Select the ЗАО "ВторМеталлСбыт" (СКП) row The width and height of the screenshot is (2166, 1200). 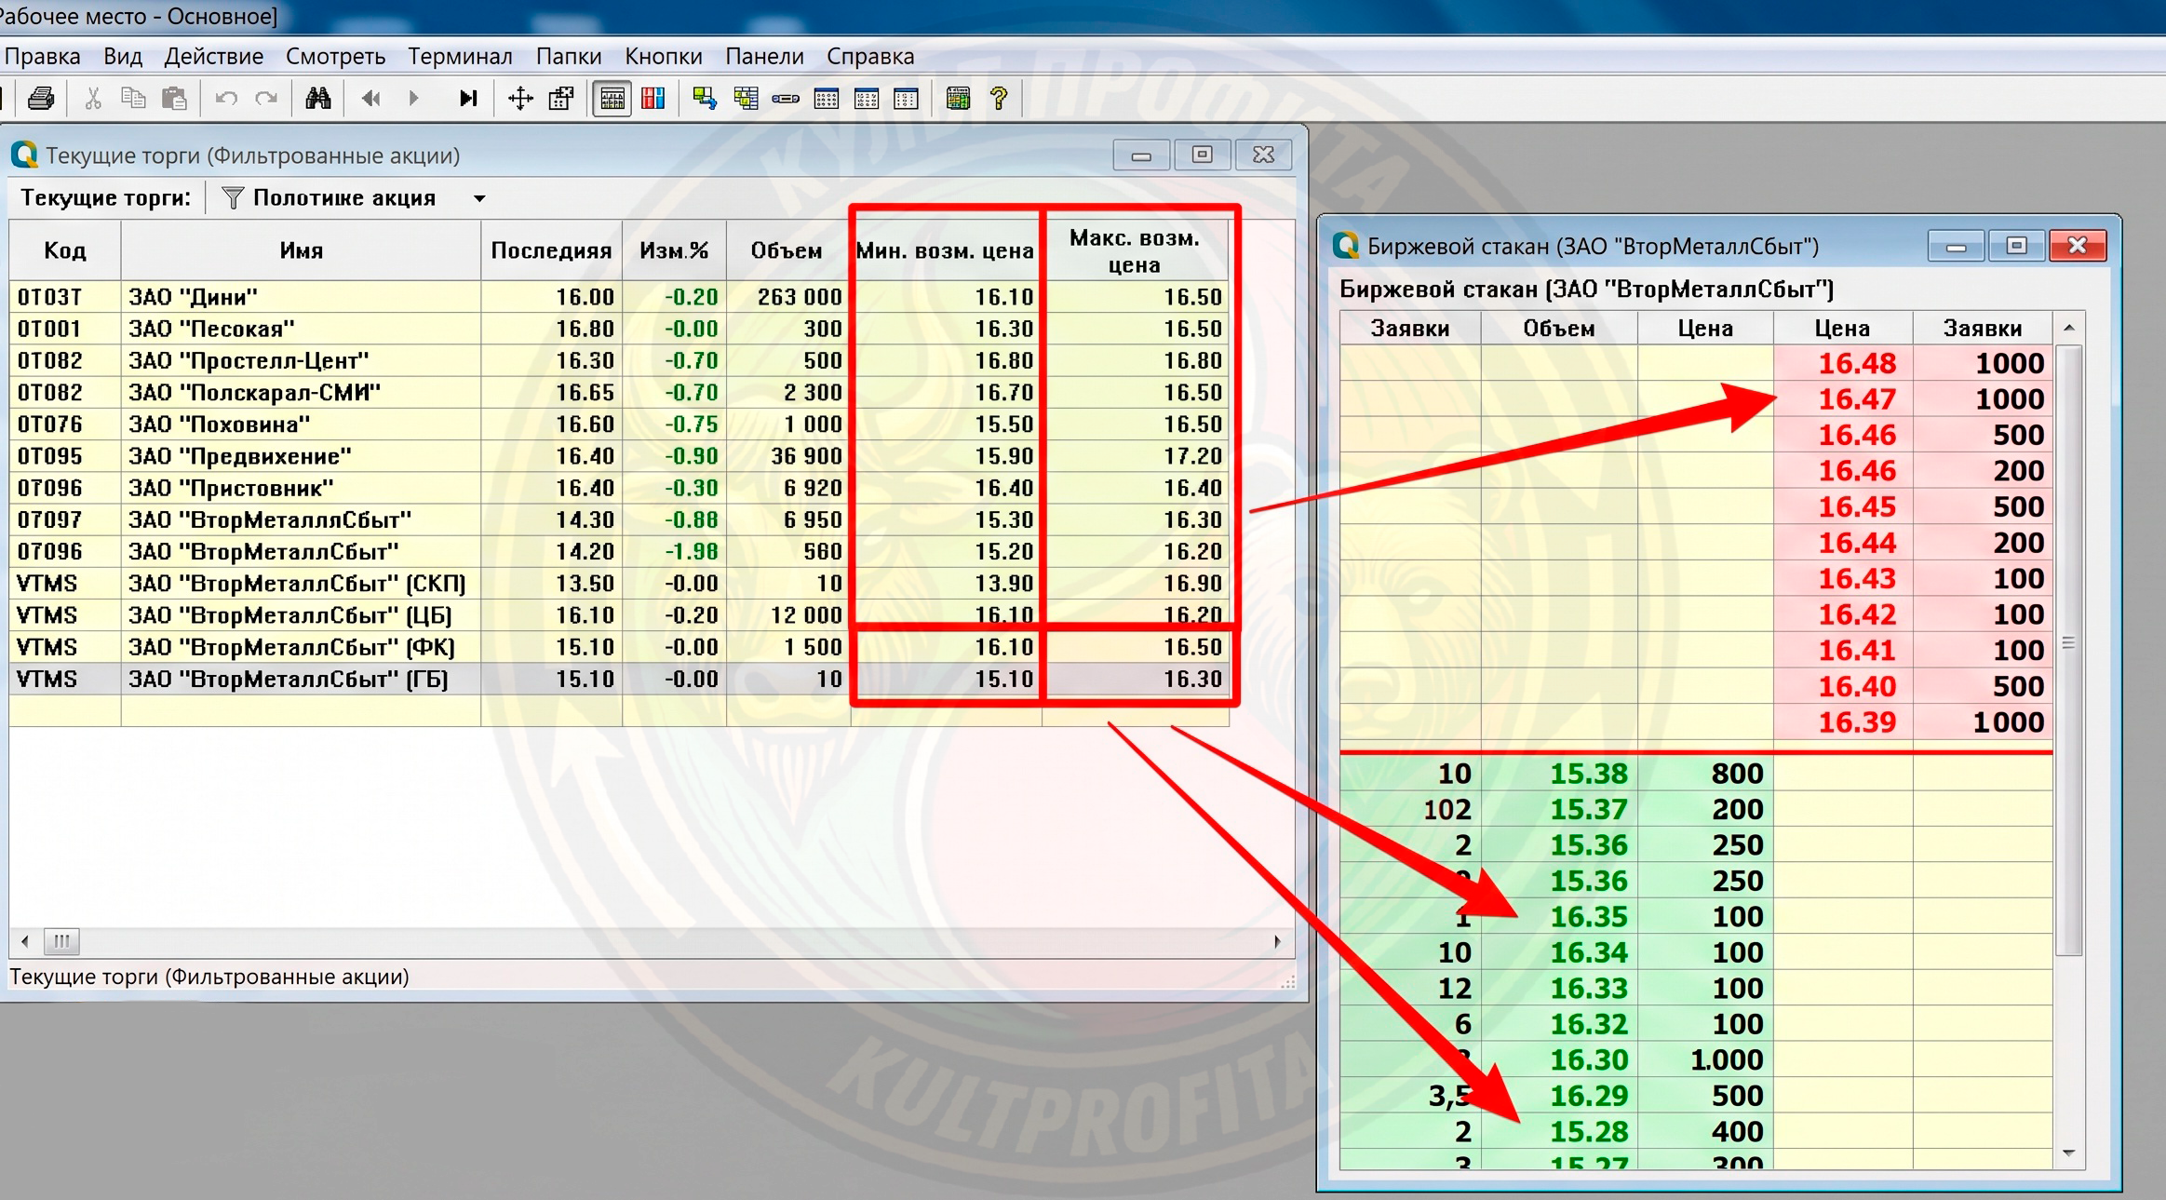619,584
